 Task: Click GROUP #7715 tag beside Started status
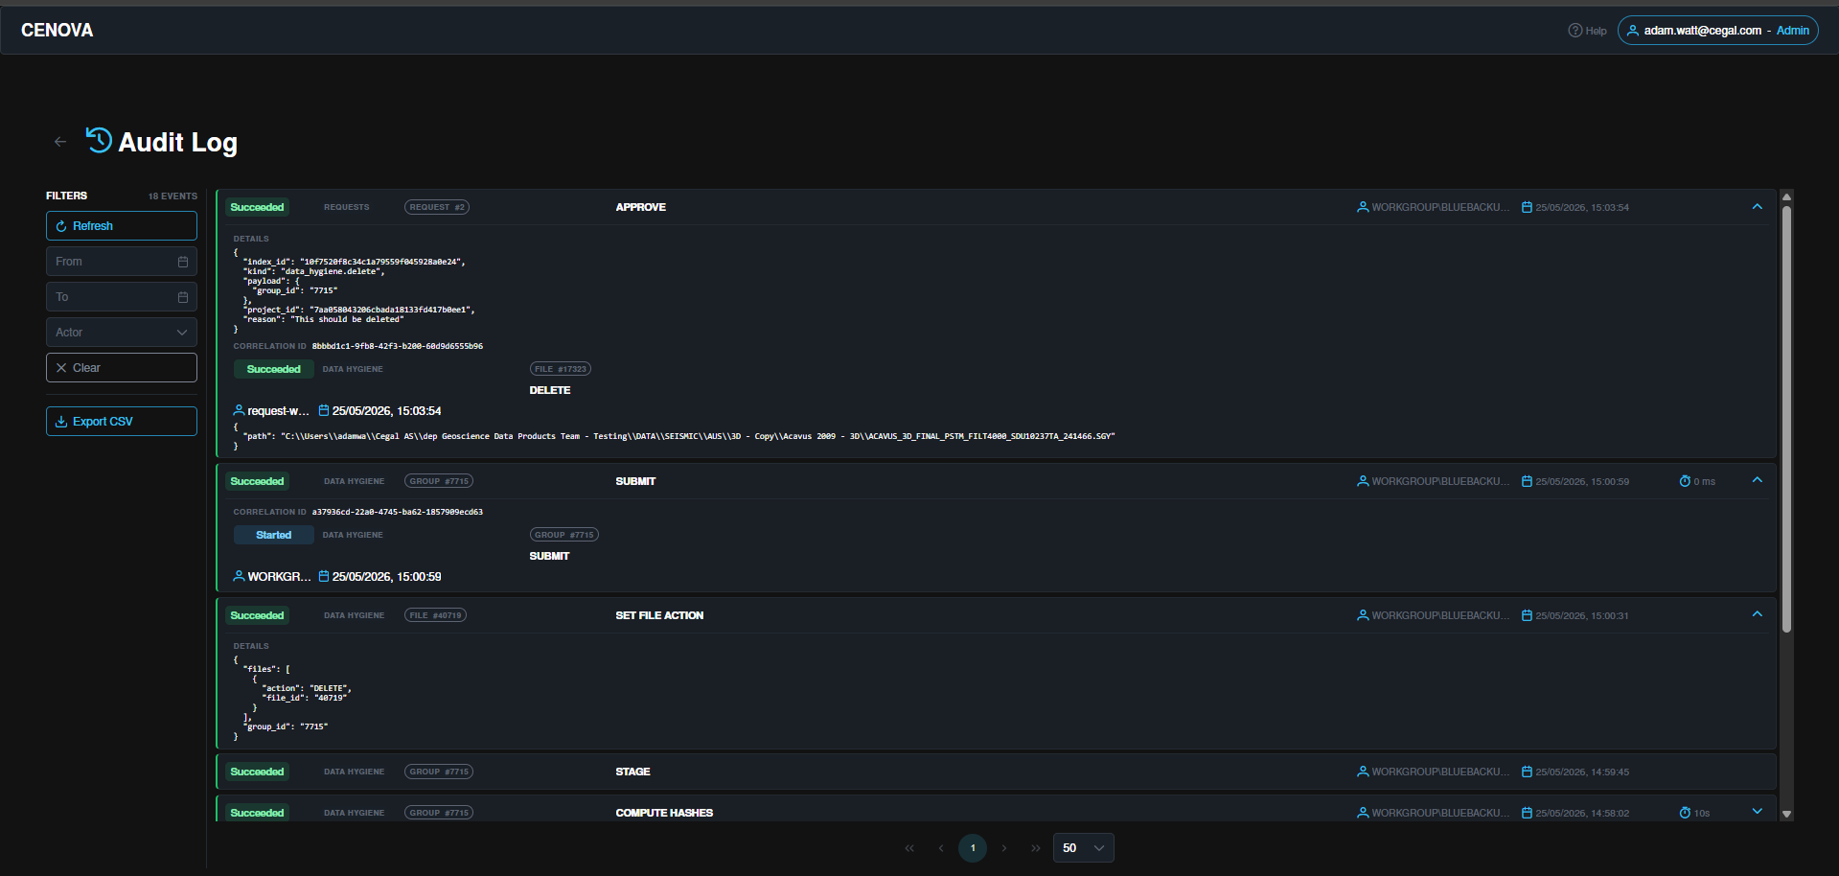pyautogui.click(x=564, y=535)
